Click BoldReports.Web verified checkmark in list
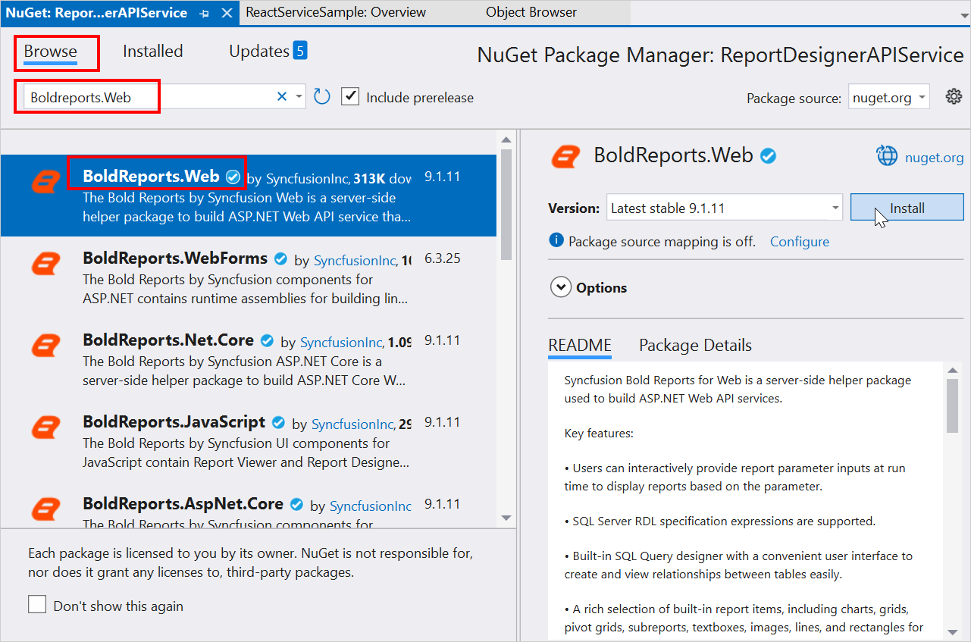971x642 pixels. tap(233, 177)
